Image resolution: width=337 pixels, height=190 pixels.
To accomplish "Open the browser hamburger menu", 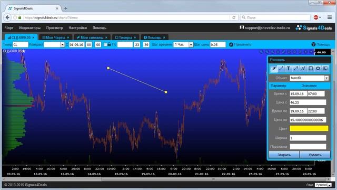I will point(330,17).
